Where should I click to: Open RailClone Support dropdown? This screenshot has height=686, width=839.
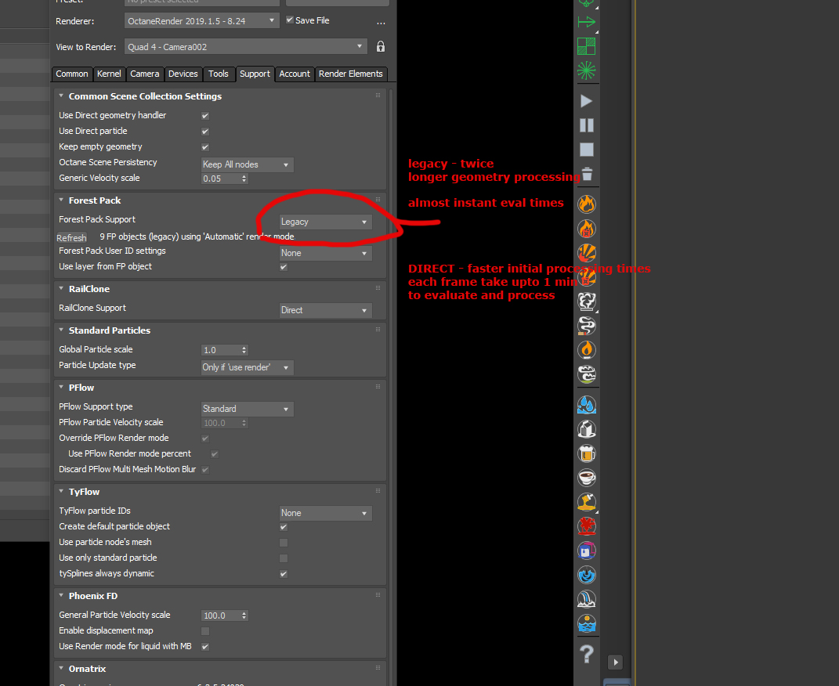[325, 310]
